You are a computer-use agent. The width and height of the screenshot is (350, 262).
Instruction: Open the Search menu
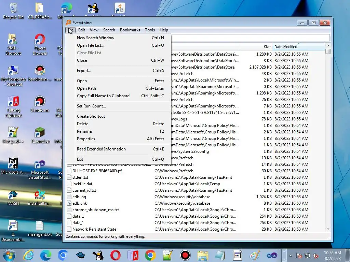click(109, 30)
